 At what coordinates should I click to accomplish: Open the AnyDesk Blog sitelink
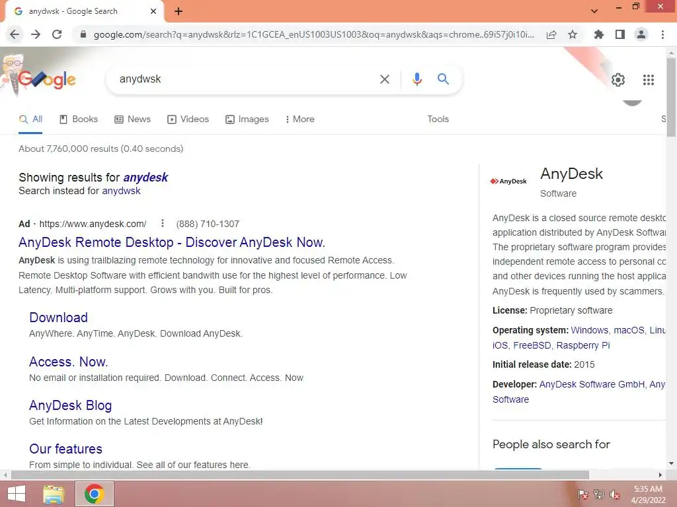[71, 406]
